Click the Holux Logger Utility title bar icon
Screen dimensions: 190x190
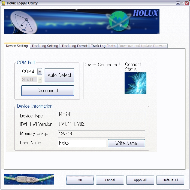[3, 3]
